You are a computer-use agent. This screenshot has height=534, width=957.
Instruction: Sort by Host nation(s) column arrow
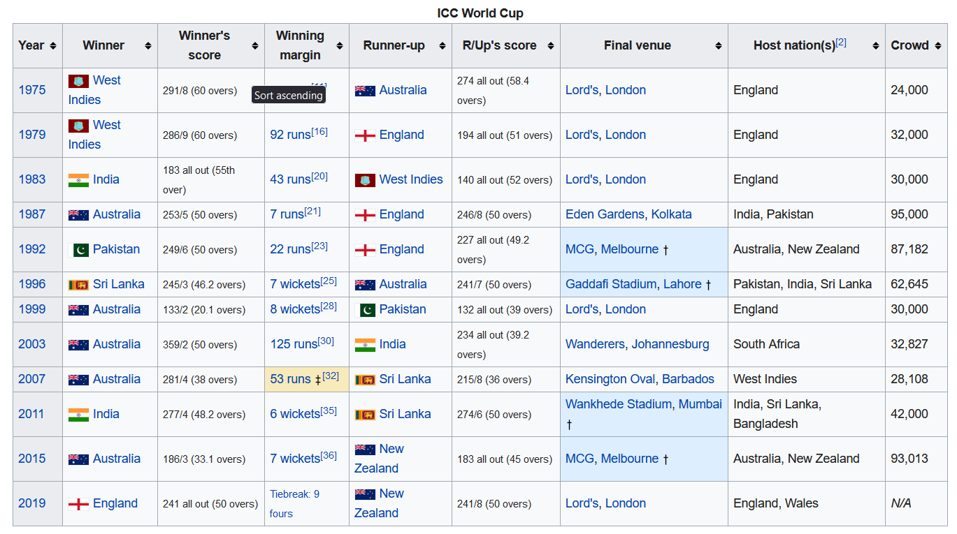(876, 45)
